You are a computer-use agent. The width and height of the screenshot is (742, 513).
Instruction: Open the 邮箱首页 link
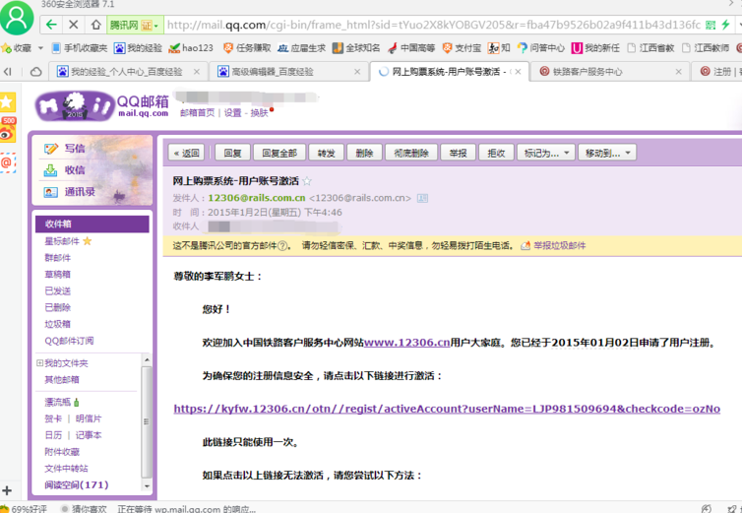click(x=197, y=112)
